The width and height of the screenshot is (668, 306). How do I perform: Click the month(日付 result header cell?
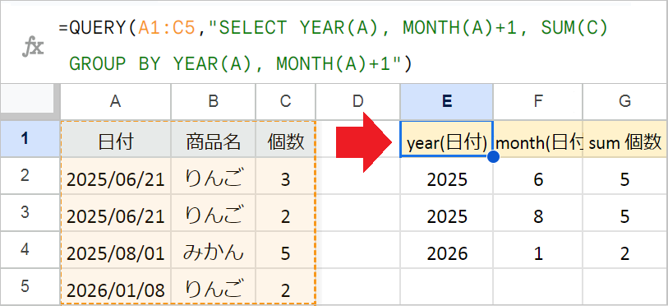click(538, 139)
